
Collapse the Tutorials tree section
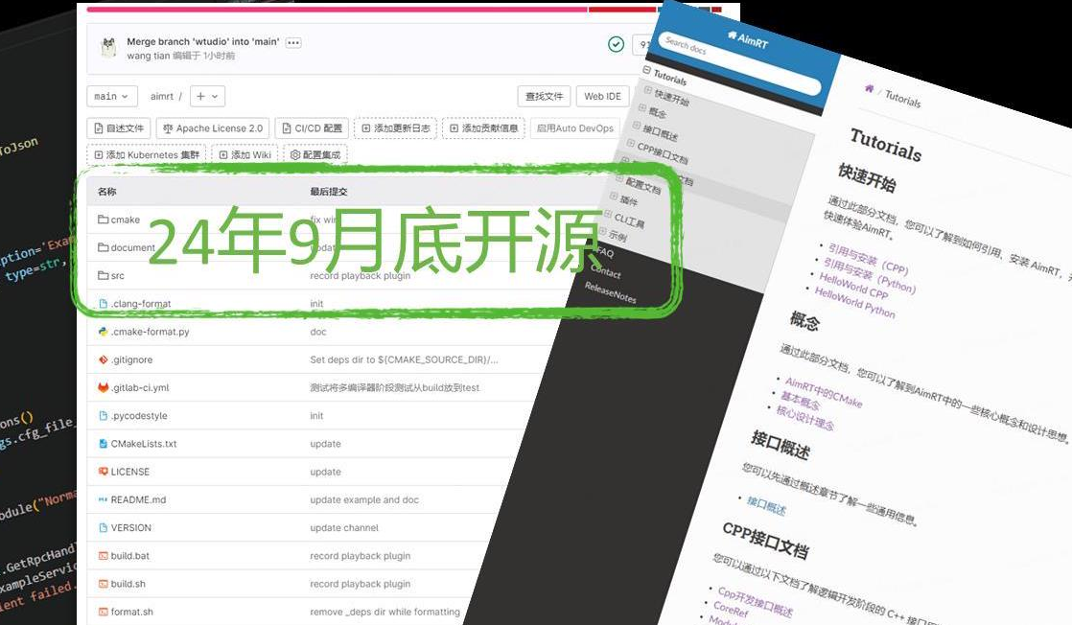pos(647,71)
